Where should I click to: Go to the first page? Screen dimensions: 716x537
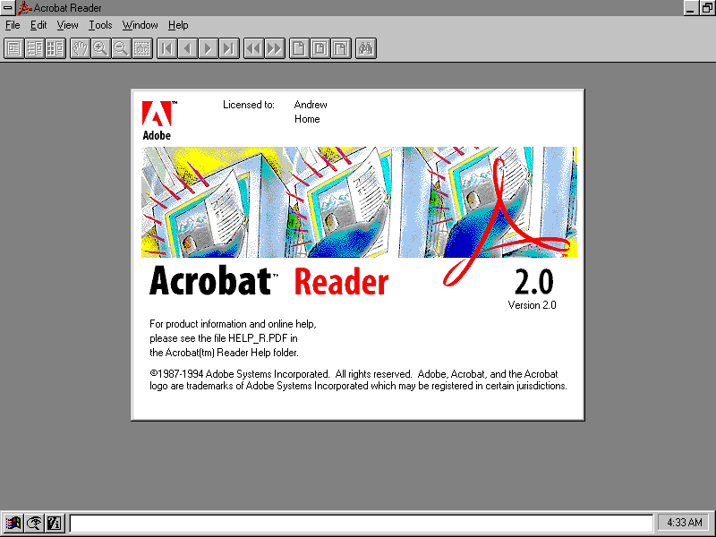point(166,48)
